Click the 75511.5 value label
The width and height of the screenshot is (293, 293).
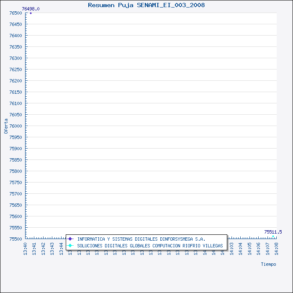pos(273,232)
